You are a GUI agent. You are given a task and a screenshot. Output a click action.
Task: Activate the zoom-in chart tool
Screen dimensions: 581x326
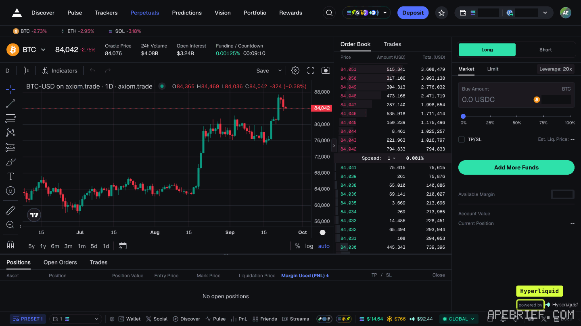coord(10,225)
